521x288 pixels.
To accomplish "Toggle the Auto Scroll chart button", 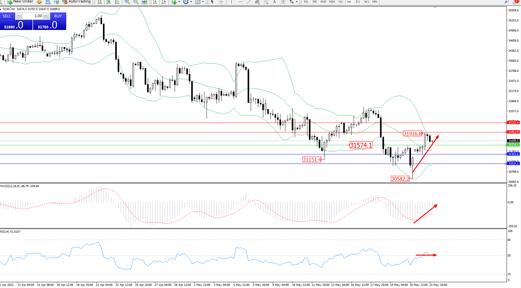I will 155,2.
